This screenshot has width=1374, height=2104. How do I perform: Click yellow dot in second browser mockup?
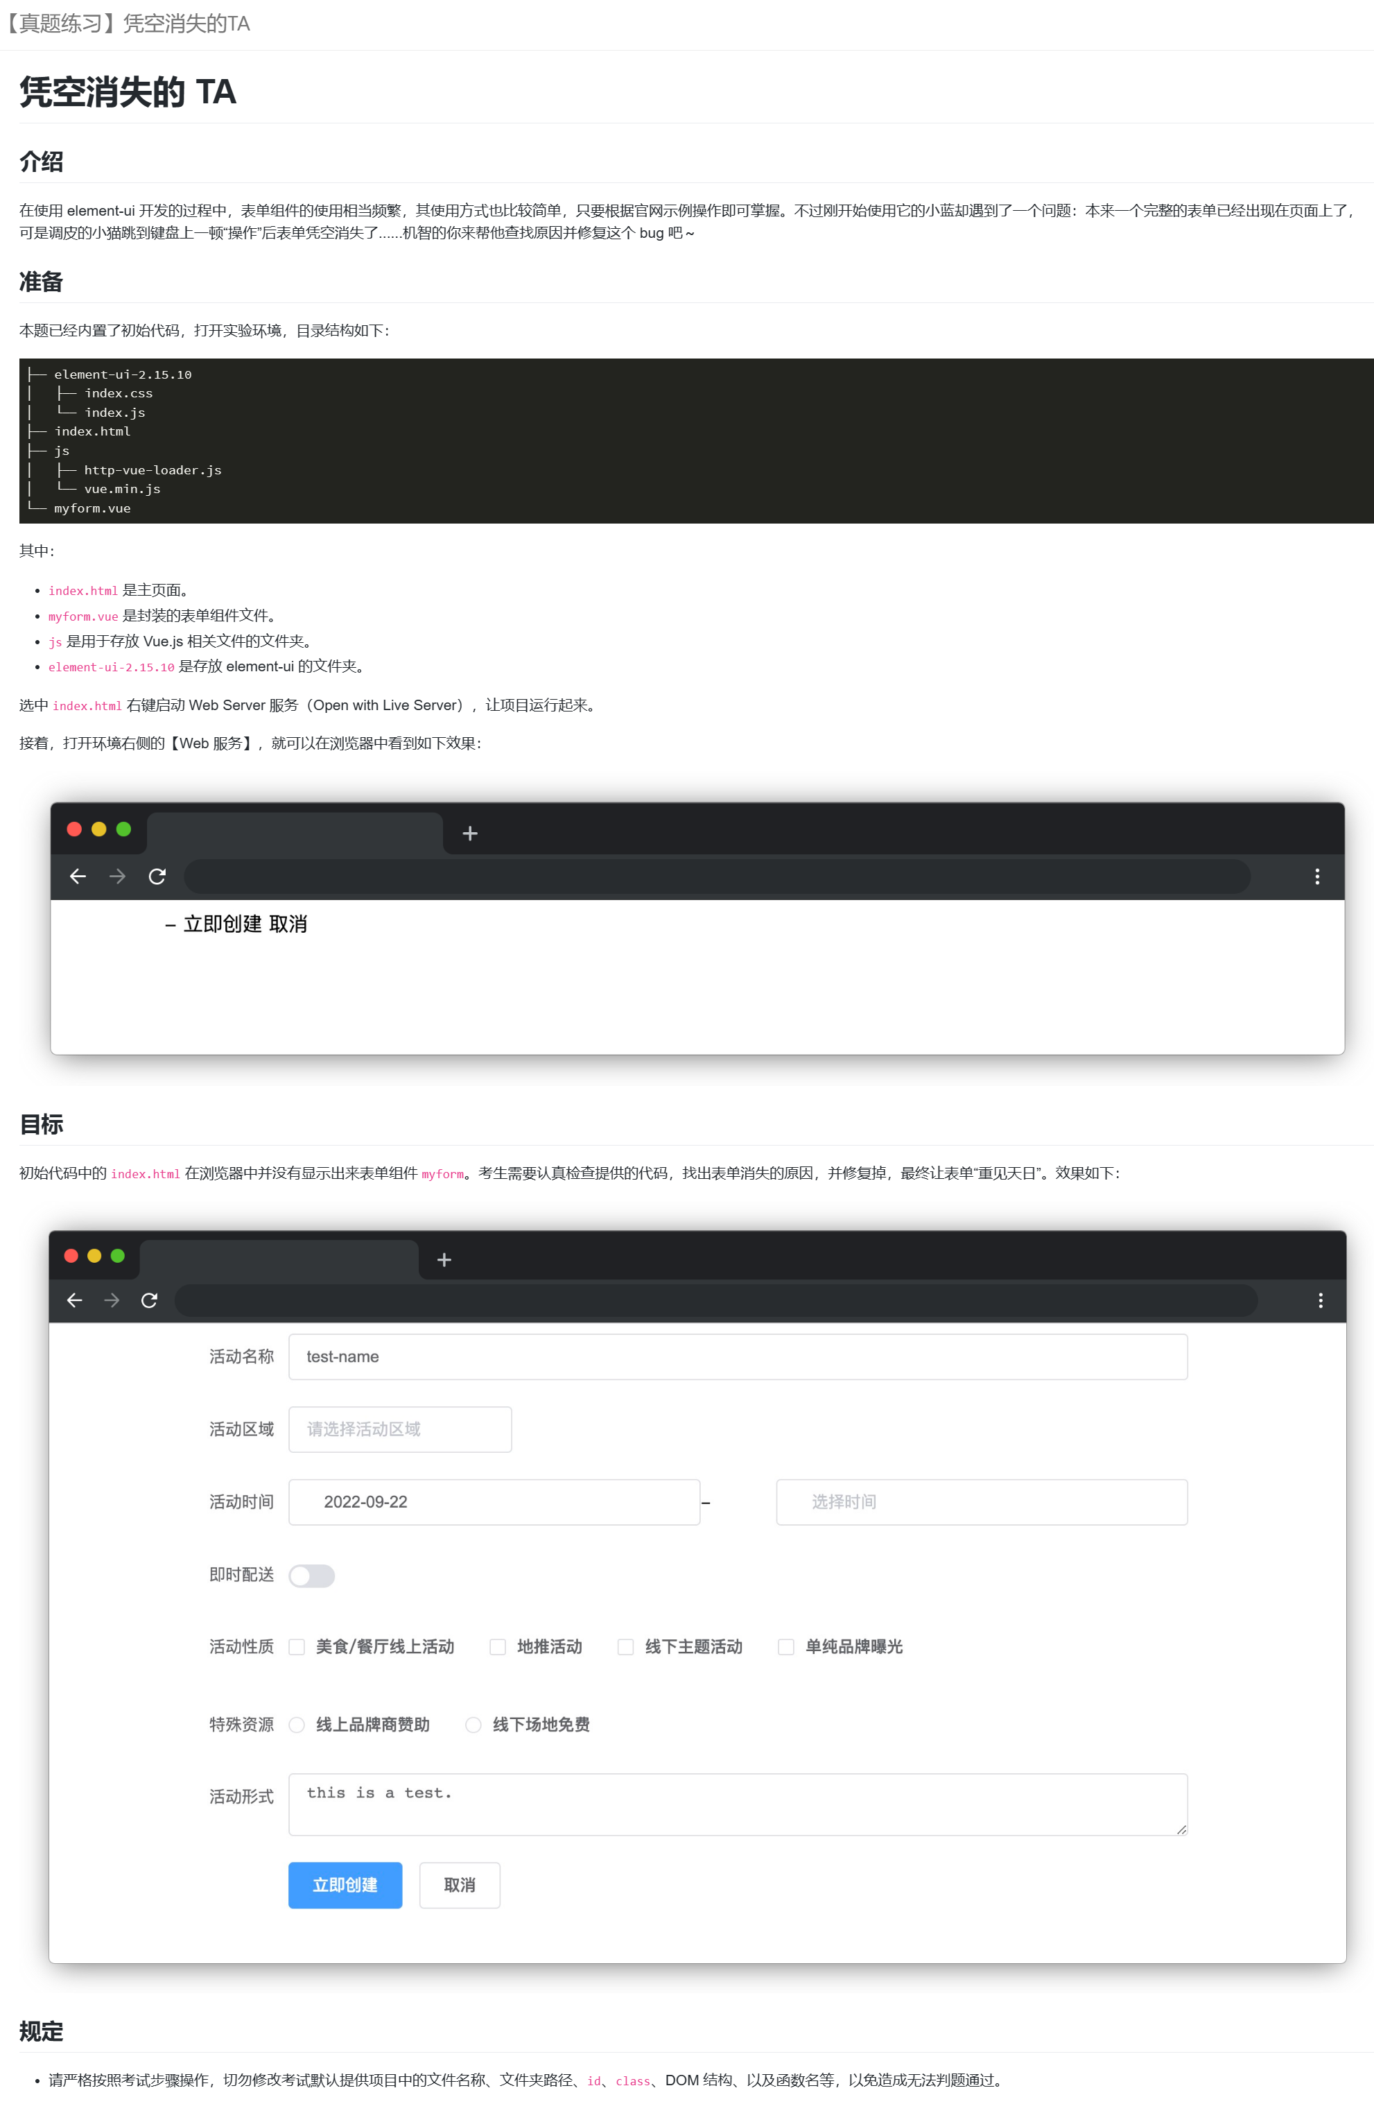point(94,1255)
